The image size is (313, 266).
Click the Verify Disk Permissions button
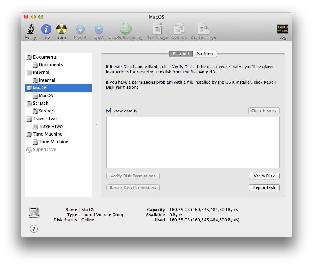point(133,176)
